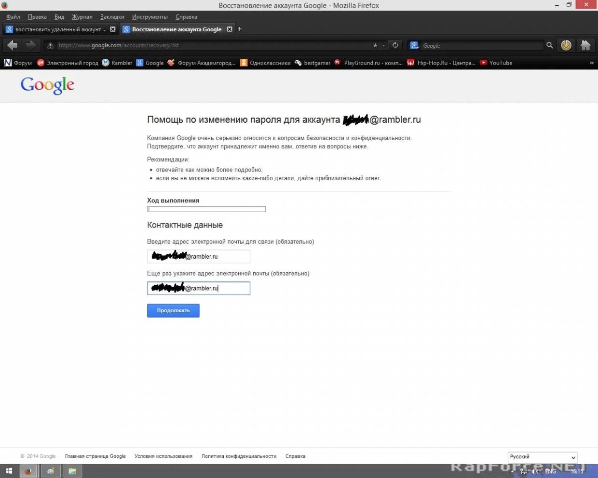Open the bestgamer bookmark
Image resolution: width=598 pixels, height=478 pixels.
[x=313, y=63]
